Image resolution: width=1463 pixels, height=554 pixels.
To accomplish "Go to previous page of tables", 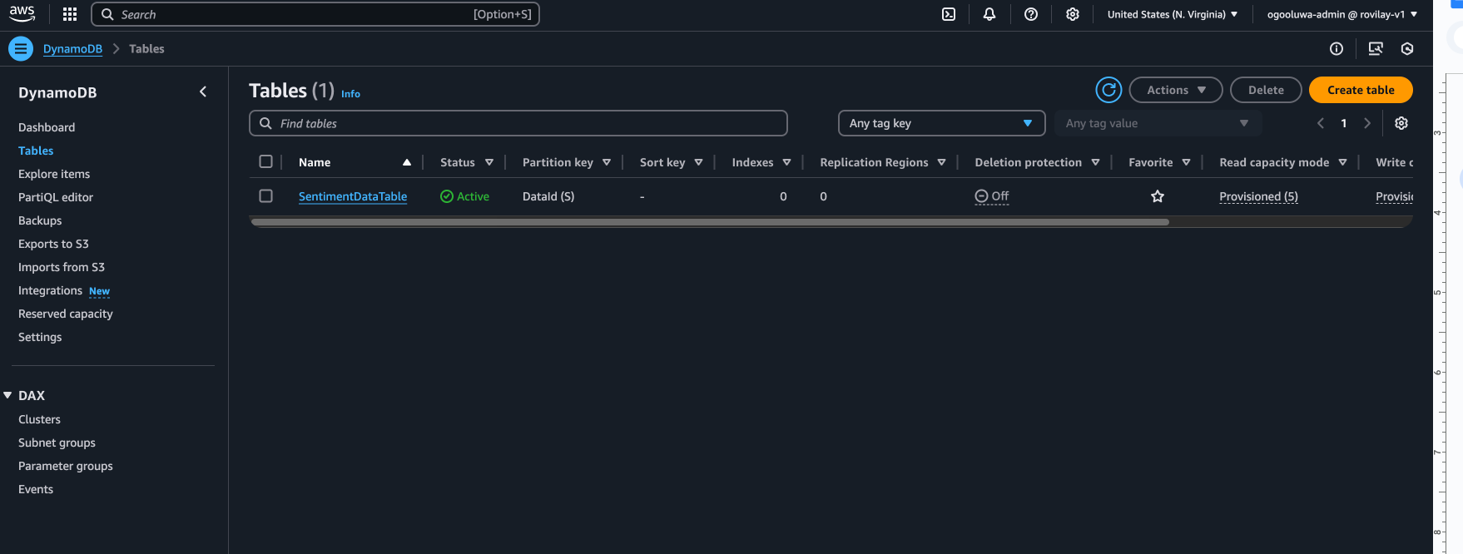I will 1321,123.
